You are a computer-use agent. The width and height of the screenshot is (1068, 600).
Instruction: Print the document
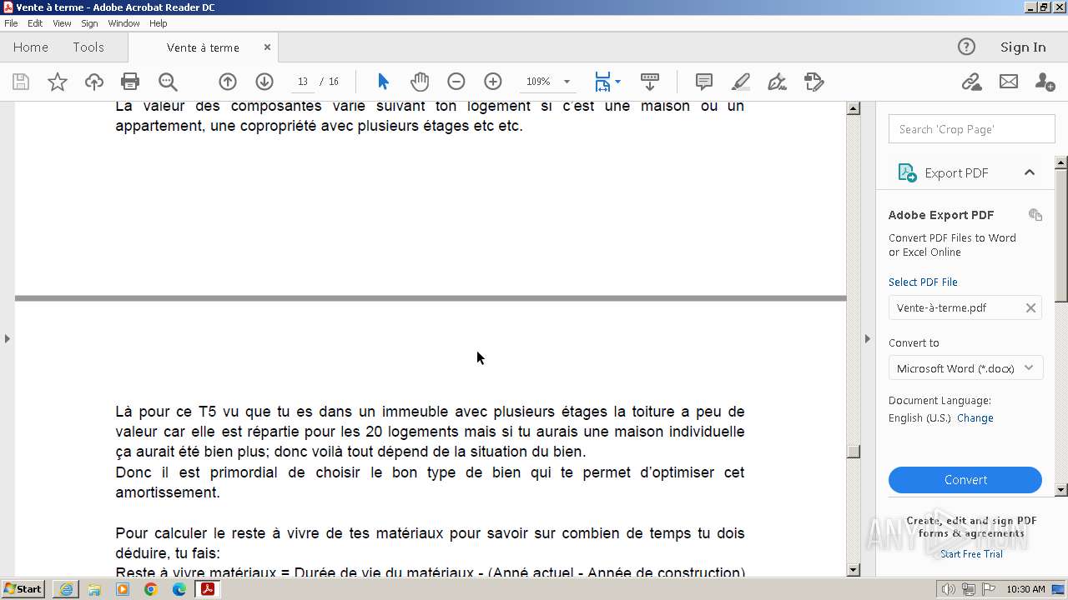coord(130,82)
